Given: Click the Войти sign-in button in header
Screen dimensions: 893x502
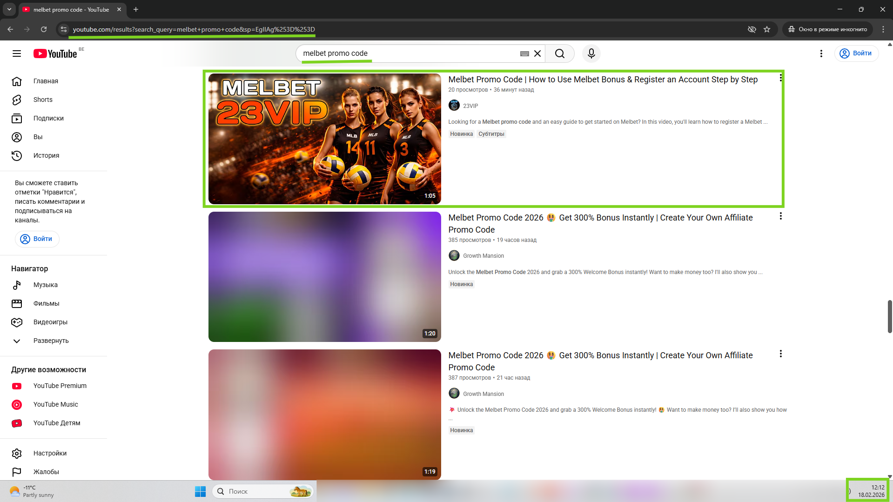Looking at the screenshot, I should tap(856, 54).
